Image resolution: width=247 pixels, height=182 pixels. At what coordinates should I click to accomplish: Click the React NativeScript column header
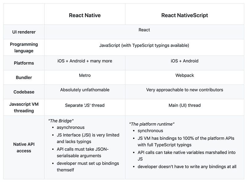(x=184, y=15)
